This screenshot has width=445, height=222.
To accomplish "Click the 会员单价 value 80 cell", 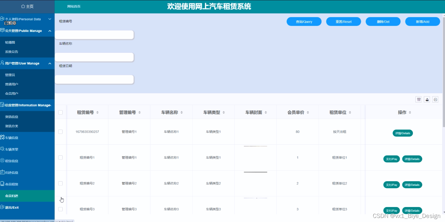I will point(297,132).
